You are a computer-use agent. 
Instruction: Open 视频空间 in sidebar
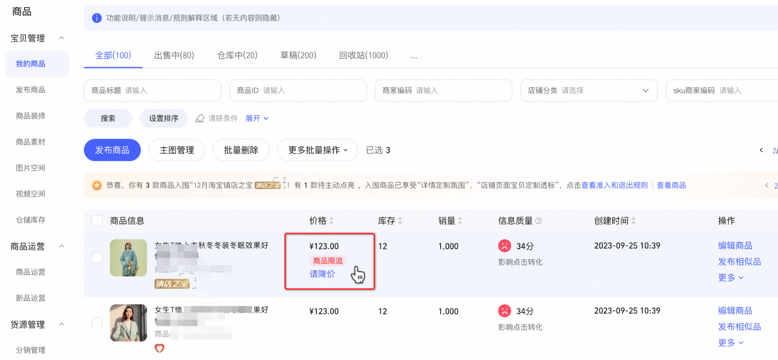click(x=30, y=194)
